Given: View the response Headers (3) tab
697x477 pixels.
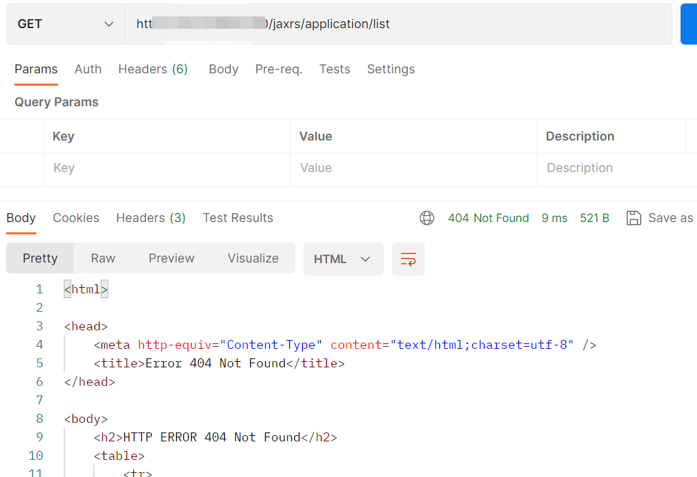Looking at the screenshot, I should click(x=151, y=218).
